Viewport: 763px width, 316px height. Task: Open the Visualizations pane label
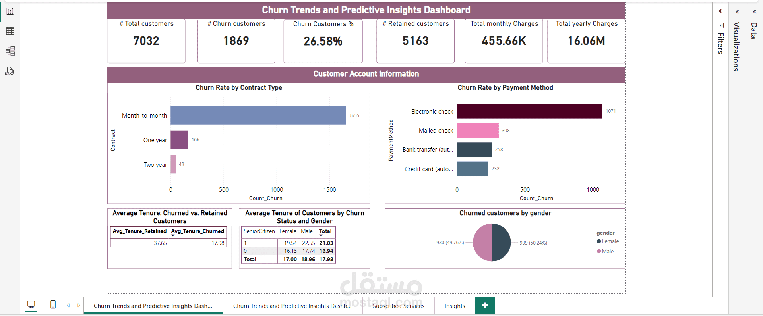click(736, 46)
